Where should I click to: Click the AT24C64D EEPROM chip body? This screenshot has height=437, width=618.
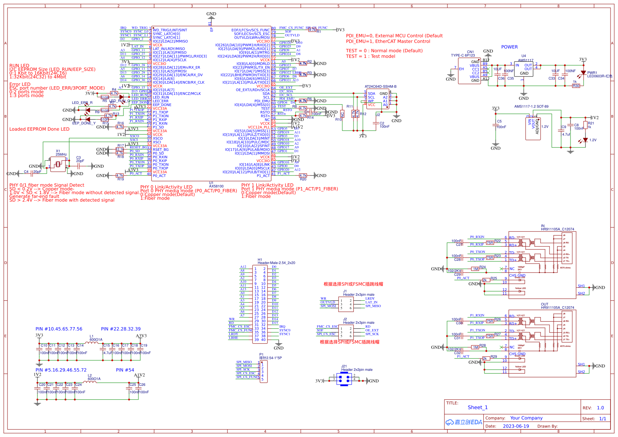click(x=377, y=99)
